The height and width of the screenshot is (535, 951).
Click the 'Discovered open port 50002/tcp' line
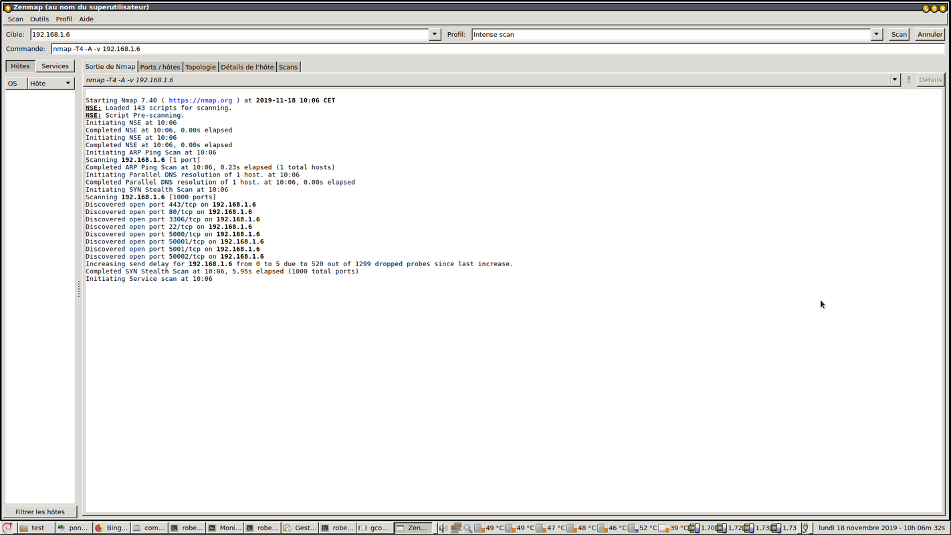[x=175, y=256]
